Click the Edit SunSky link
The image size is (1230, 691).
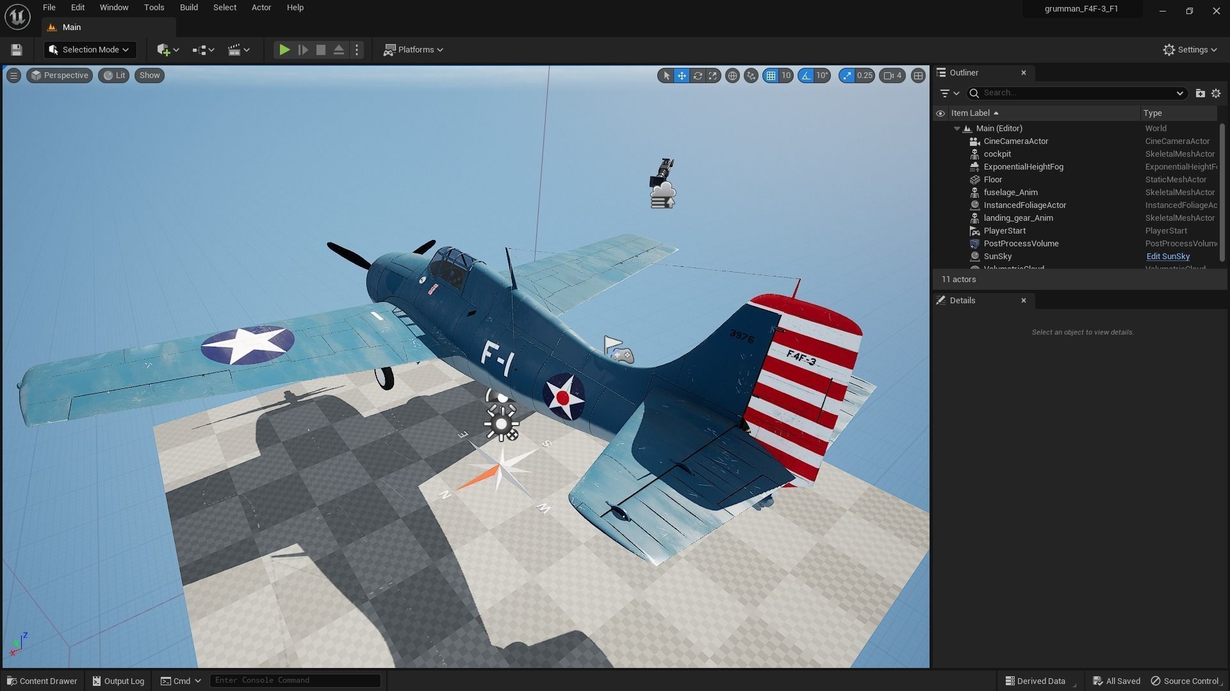pyautogui.click(x=1167, y=257)
